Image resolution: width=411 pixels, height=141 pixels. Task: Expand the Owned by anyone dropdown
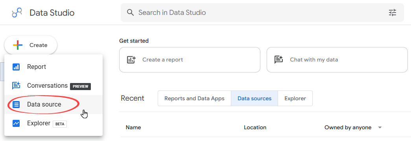coord(353,127)
